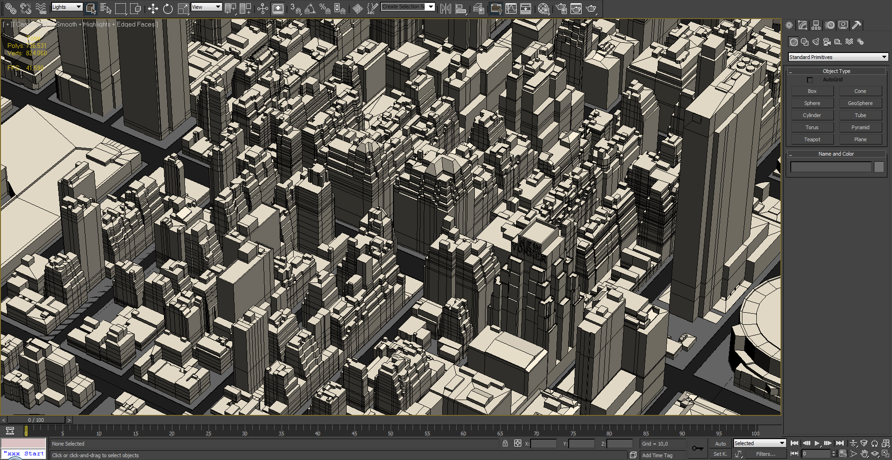Screen dimensions: 892x460
Task: Activate the Pan View hand tool
Action: coord(865,454)
